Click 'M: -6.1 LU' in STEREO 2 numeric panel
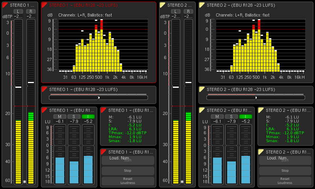Screen dimensions: 315x189 (282, 117)
